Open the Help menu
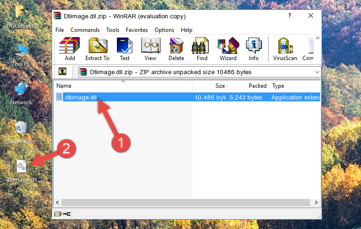 pyautogui.click(x=186, y=30)
